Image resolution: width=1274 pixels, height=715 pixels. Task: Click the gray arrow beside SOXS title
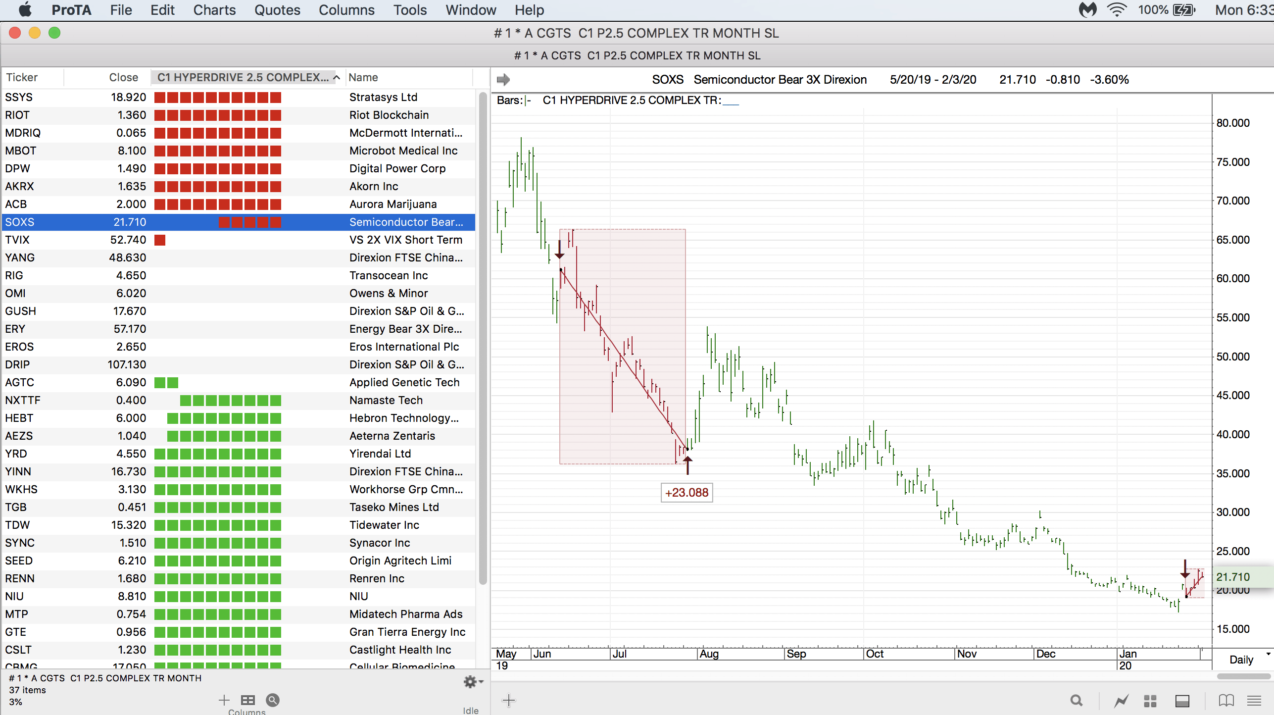click(x=503, y=79)
